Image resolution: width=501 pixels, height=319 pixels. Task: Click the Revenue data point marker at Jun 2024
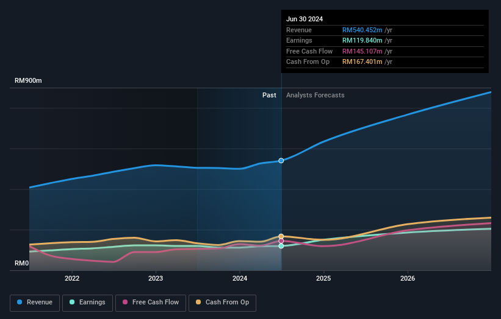point(281,161)
